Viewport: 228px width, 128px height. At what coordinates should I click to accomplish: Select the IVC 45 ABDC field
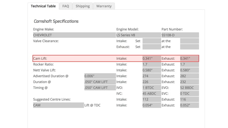(152, 94)
